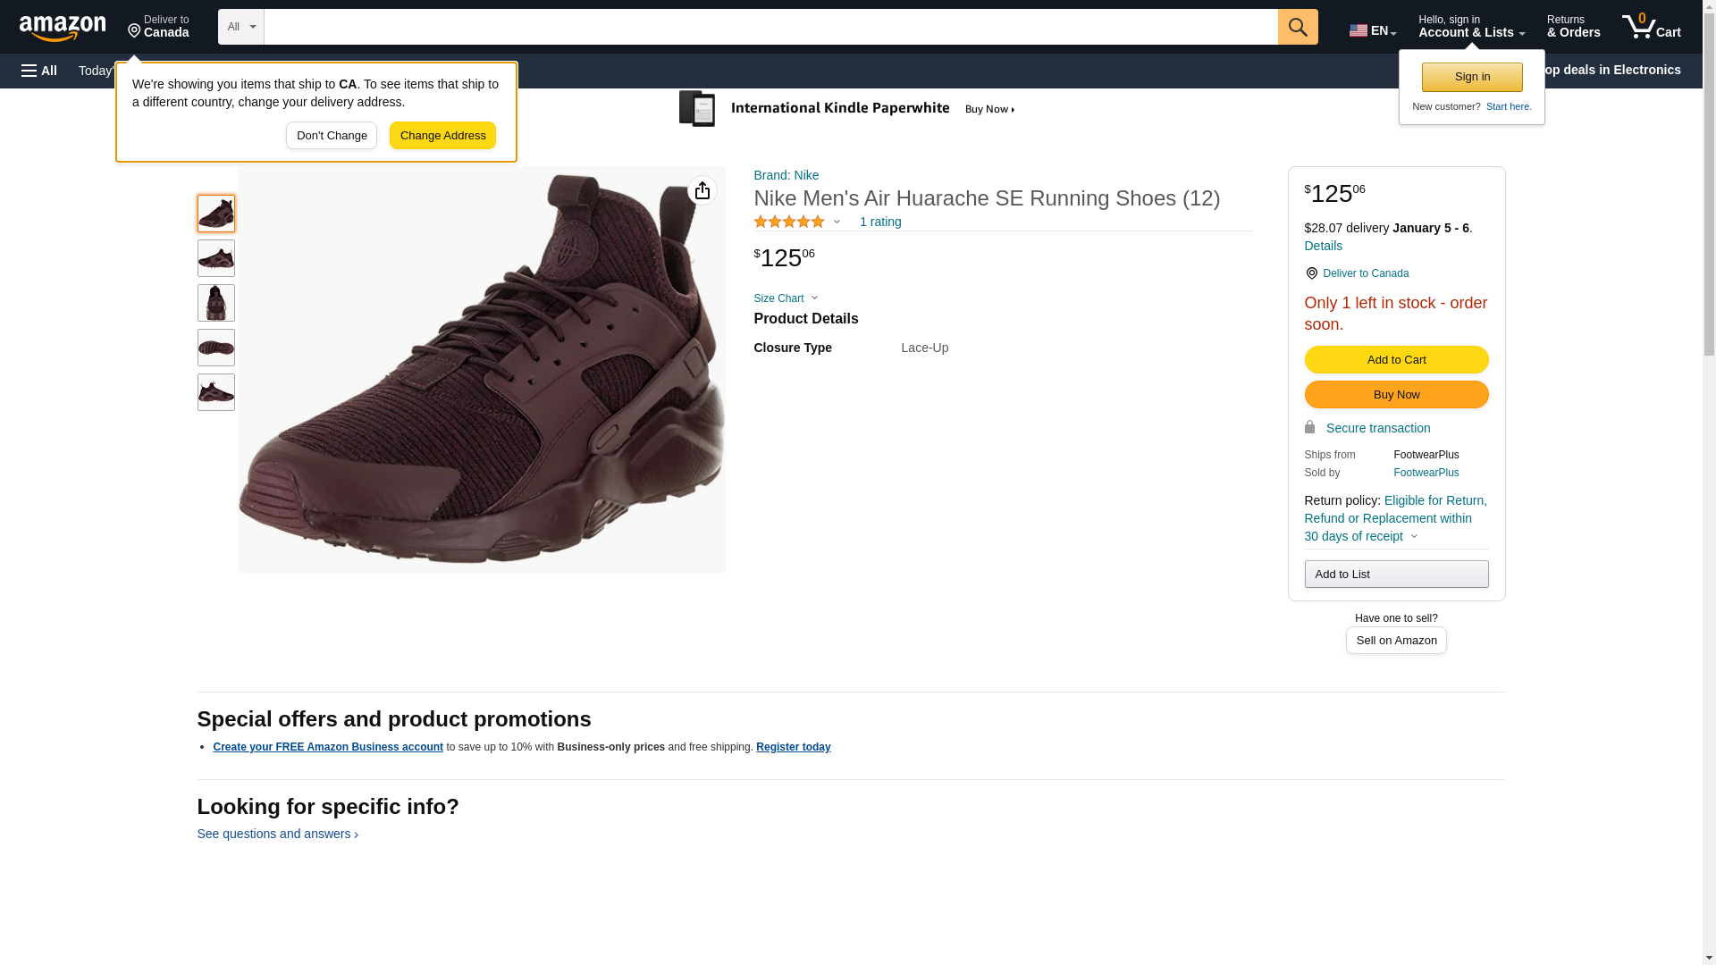This screenshot has height=965, width=1716.
Task: Open the search category All dropdown
Action: tap(240, 27)
